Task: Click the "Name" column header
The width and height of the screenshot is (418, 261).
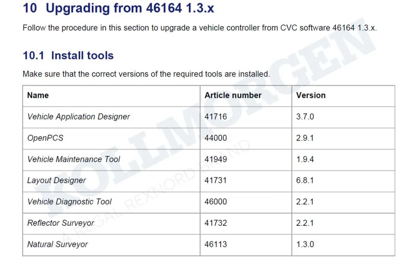Action: [x=38, y=95]
